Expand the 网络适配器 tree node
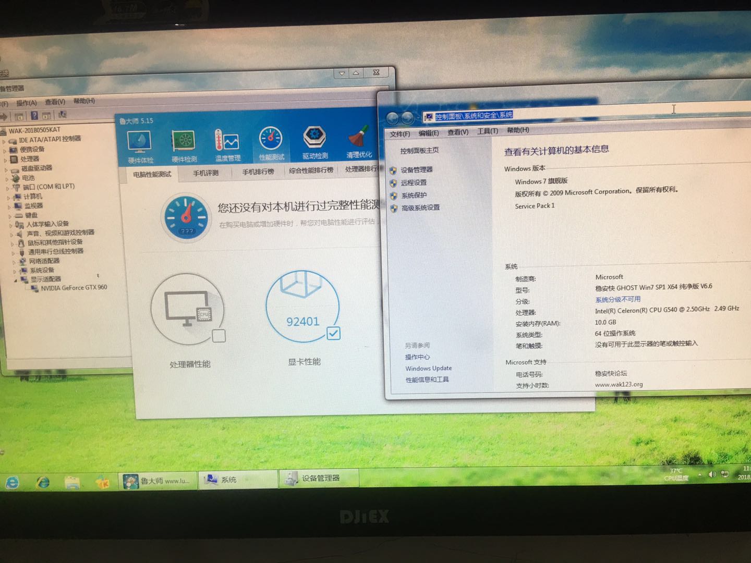Image resolution: width=751 pixels, height=563 pixels. 13,262
